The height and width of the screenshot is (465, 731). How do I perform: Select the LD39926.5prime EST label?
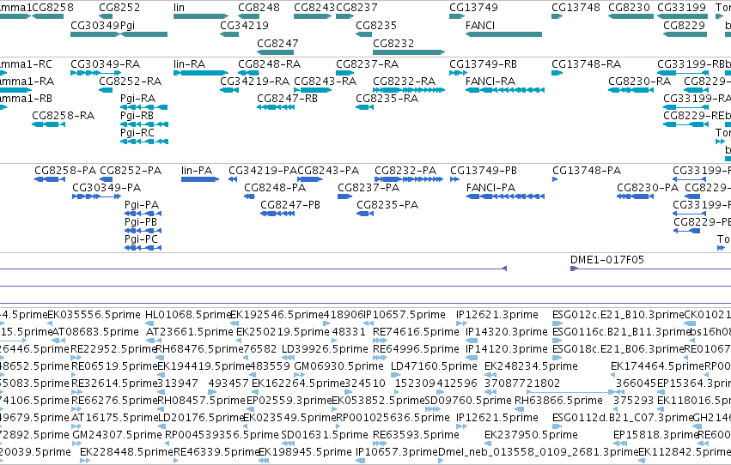coord(325,349)
